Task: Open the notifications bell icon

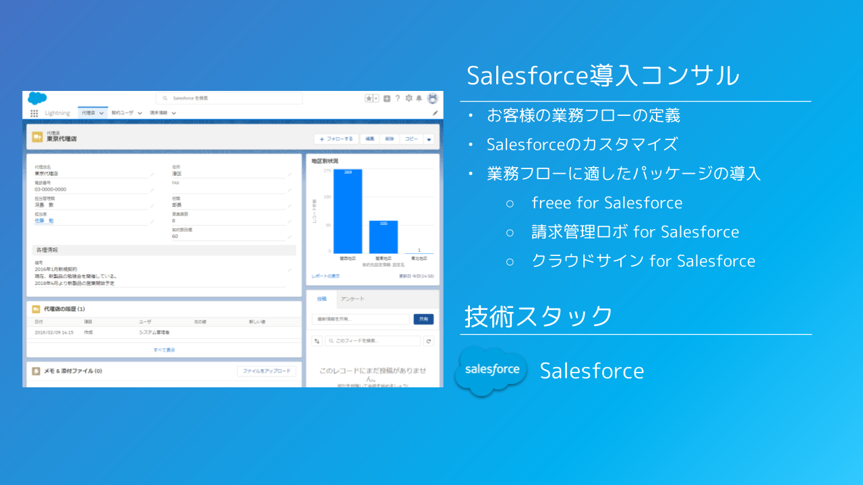Action: tap(419, 98)
